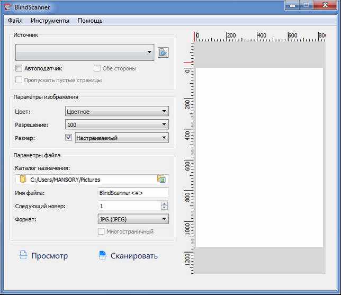Screen dimensions: 341x295
Task: Toggle Пропускать пустые страницы checkbox
Action: 19,80
